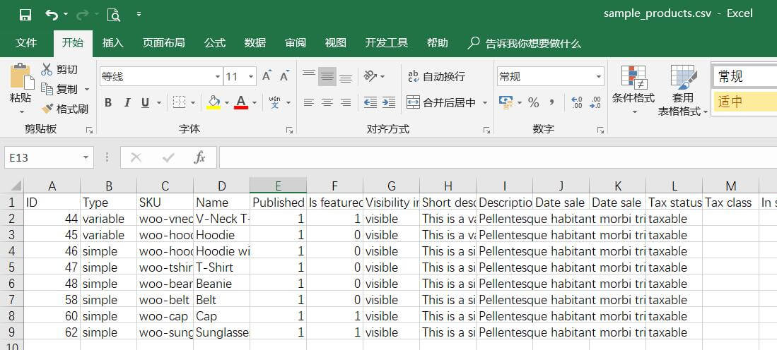Toggle bold formatting
Screen dimensions: 777x350
tap(108, 102)
